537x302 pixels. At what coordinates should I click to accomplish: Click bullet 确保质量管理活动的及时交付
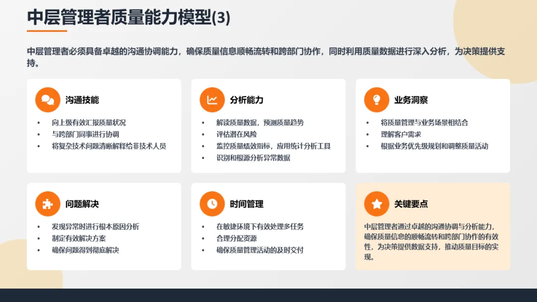point(260,250)
